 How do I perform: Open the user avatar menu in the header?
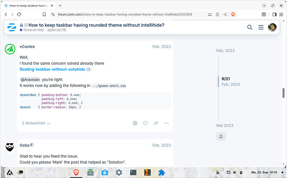[272, 27]
